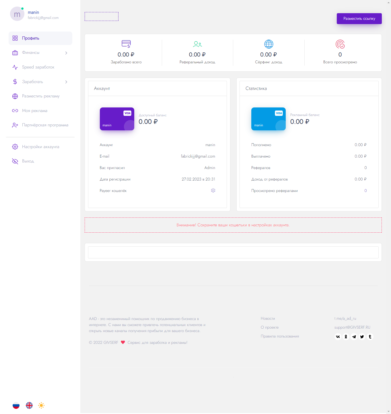Open the VK social link
Screen dimensions: 391x414
[338, 337]
